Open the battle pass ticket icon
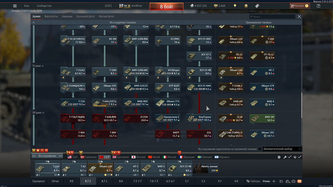The width and height of the screenshot is (333, 187). 257,6
